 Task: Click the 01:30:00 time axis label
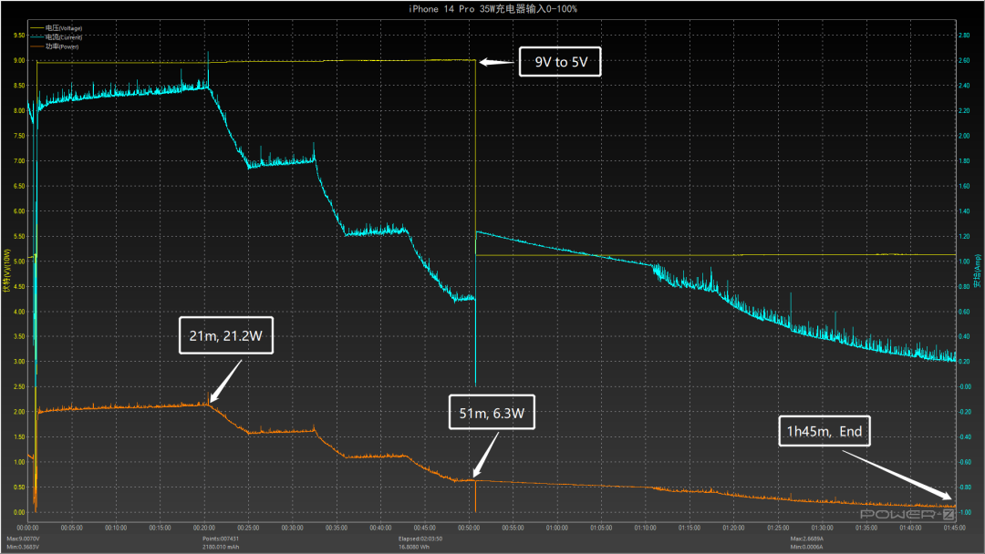coord(822,528)
